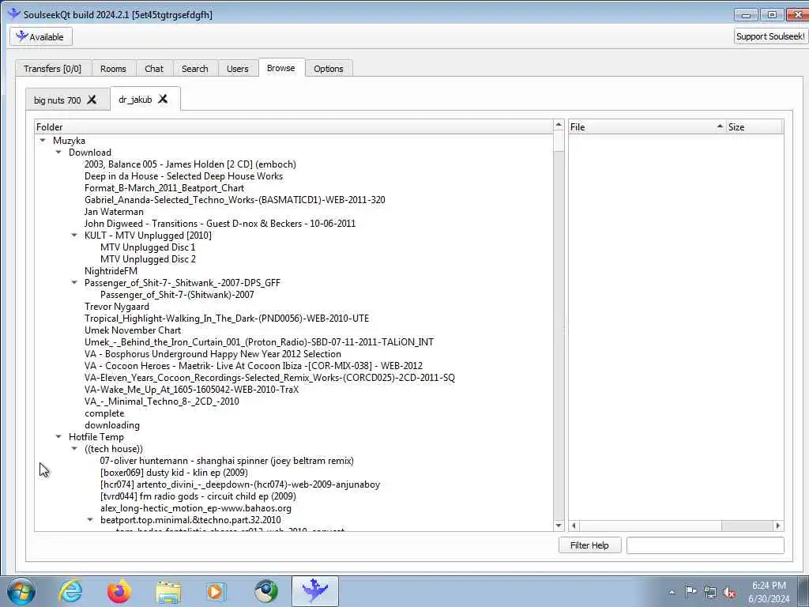Collapse the Download folder
The width and height of the screenshot is (809, 607).
point(58,153)
